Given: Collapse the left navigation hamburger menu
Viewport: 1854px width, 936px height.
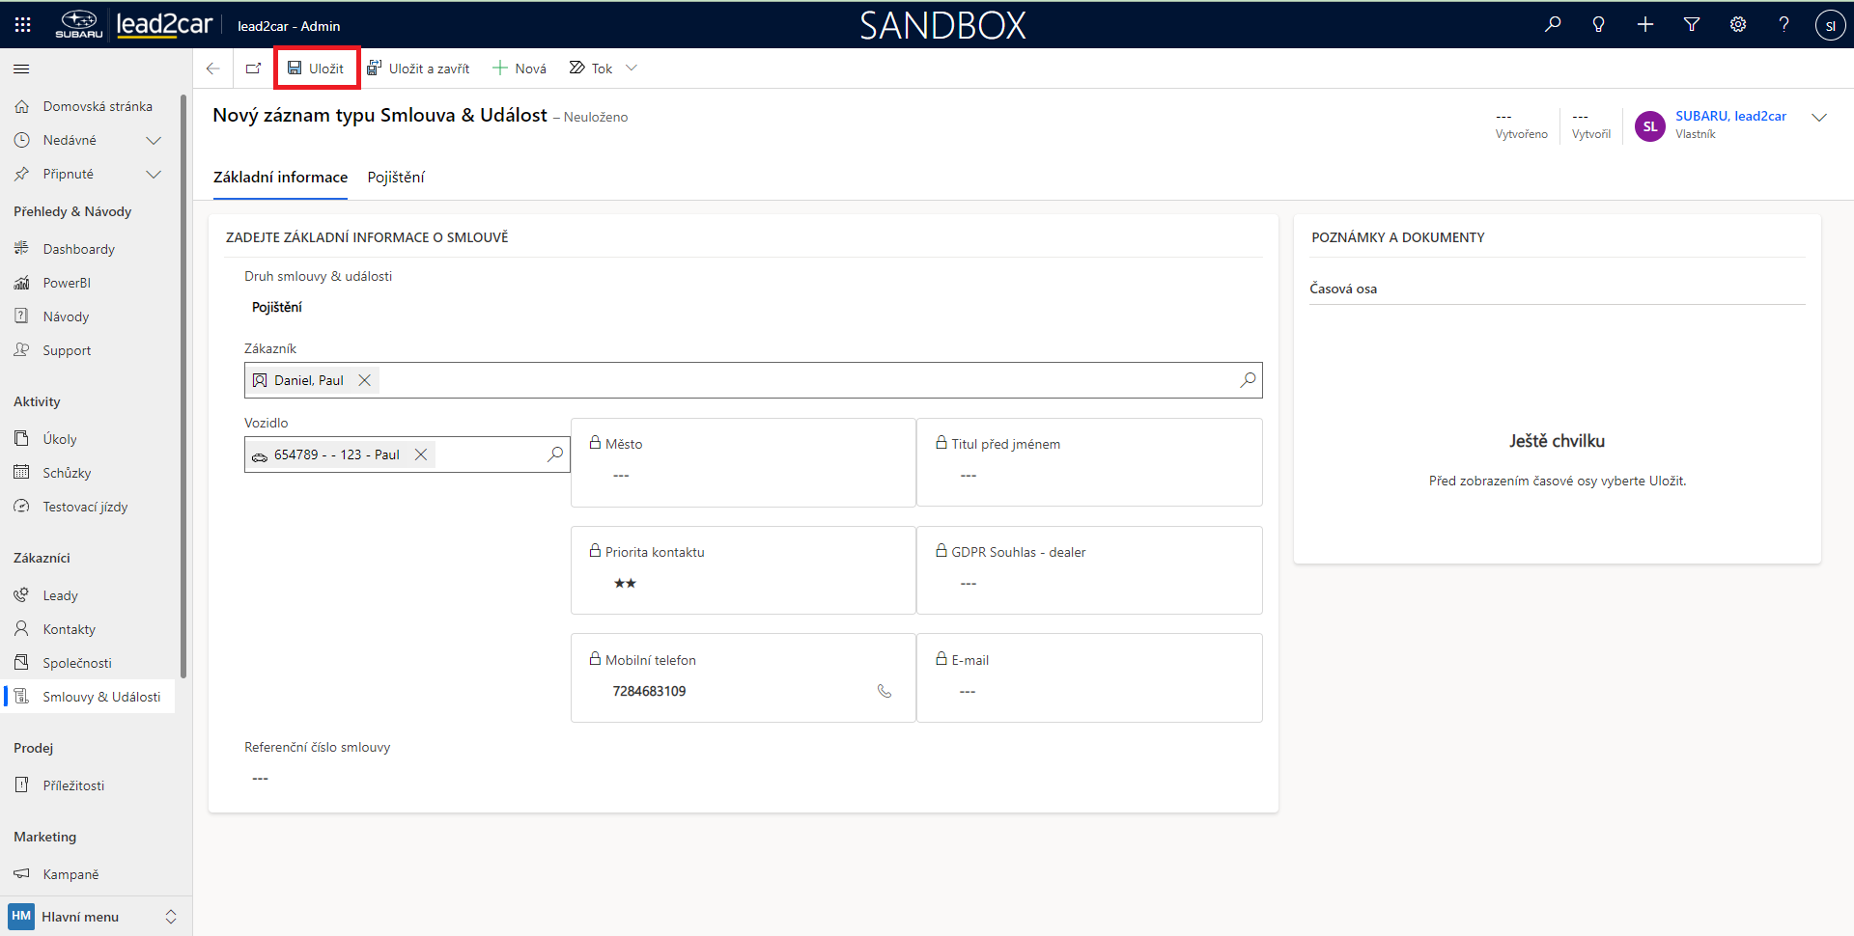Looking at the screenshot, I should tap(21, 69).
